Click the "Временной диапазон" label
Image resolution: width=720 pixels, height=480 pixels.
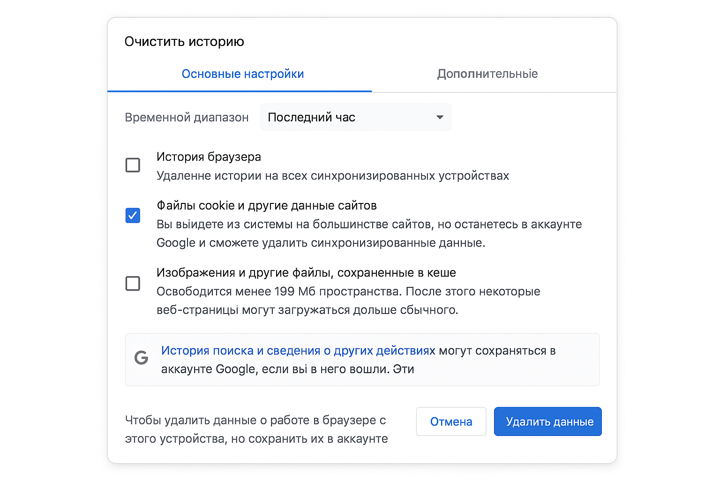[187, 117]
